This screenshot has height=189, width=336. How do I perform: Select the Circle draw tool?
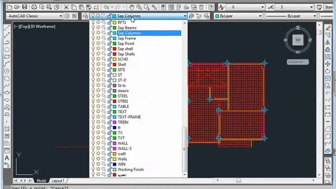point(7,71)
